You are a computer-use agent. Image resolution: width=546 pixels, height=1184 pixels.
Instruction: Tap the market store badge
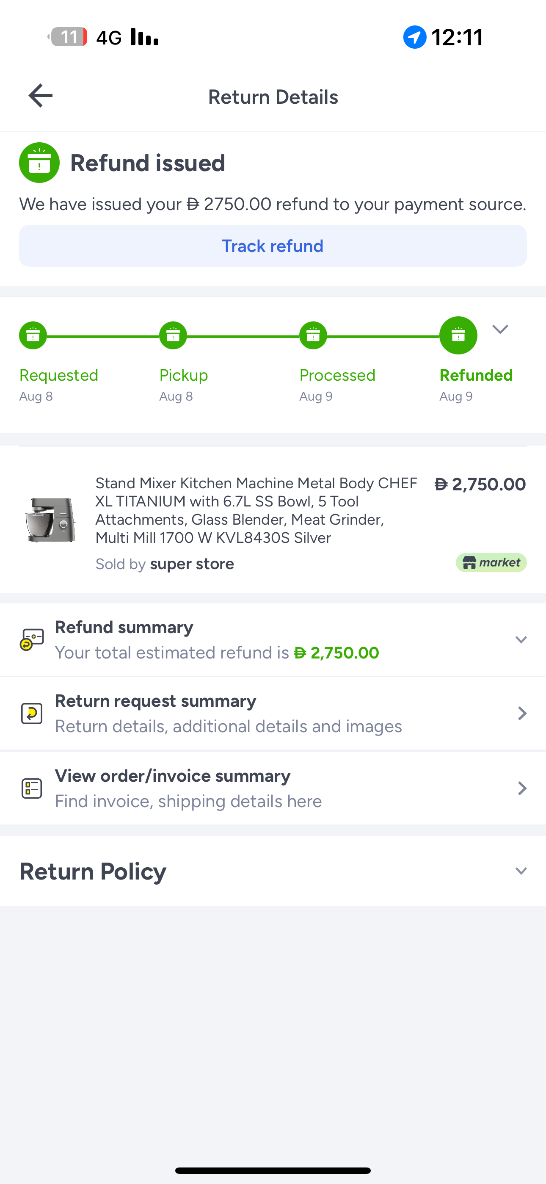click(491, 562)
